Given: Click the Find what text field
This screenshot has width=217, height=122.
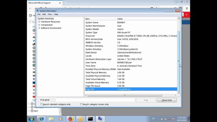Looking at the screenshot, I should coord(95,100).
